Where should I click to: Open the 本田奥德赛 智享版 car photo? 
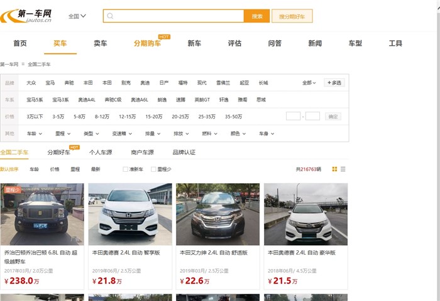tap(130, 214)
